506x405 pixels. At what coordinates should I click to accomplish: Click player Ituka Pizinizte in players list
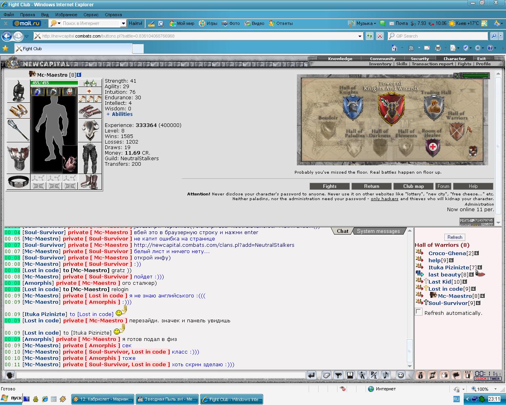coord(449,267)
